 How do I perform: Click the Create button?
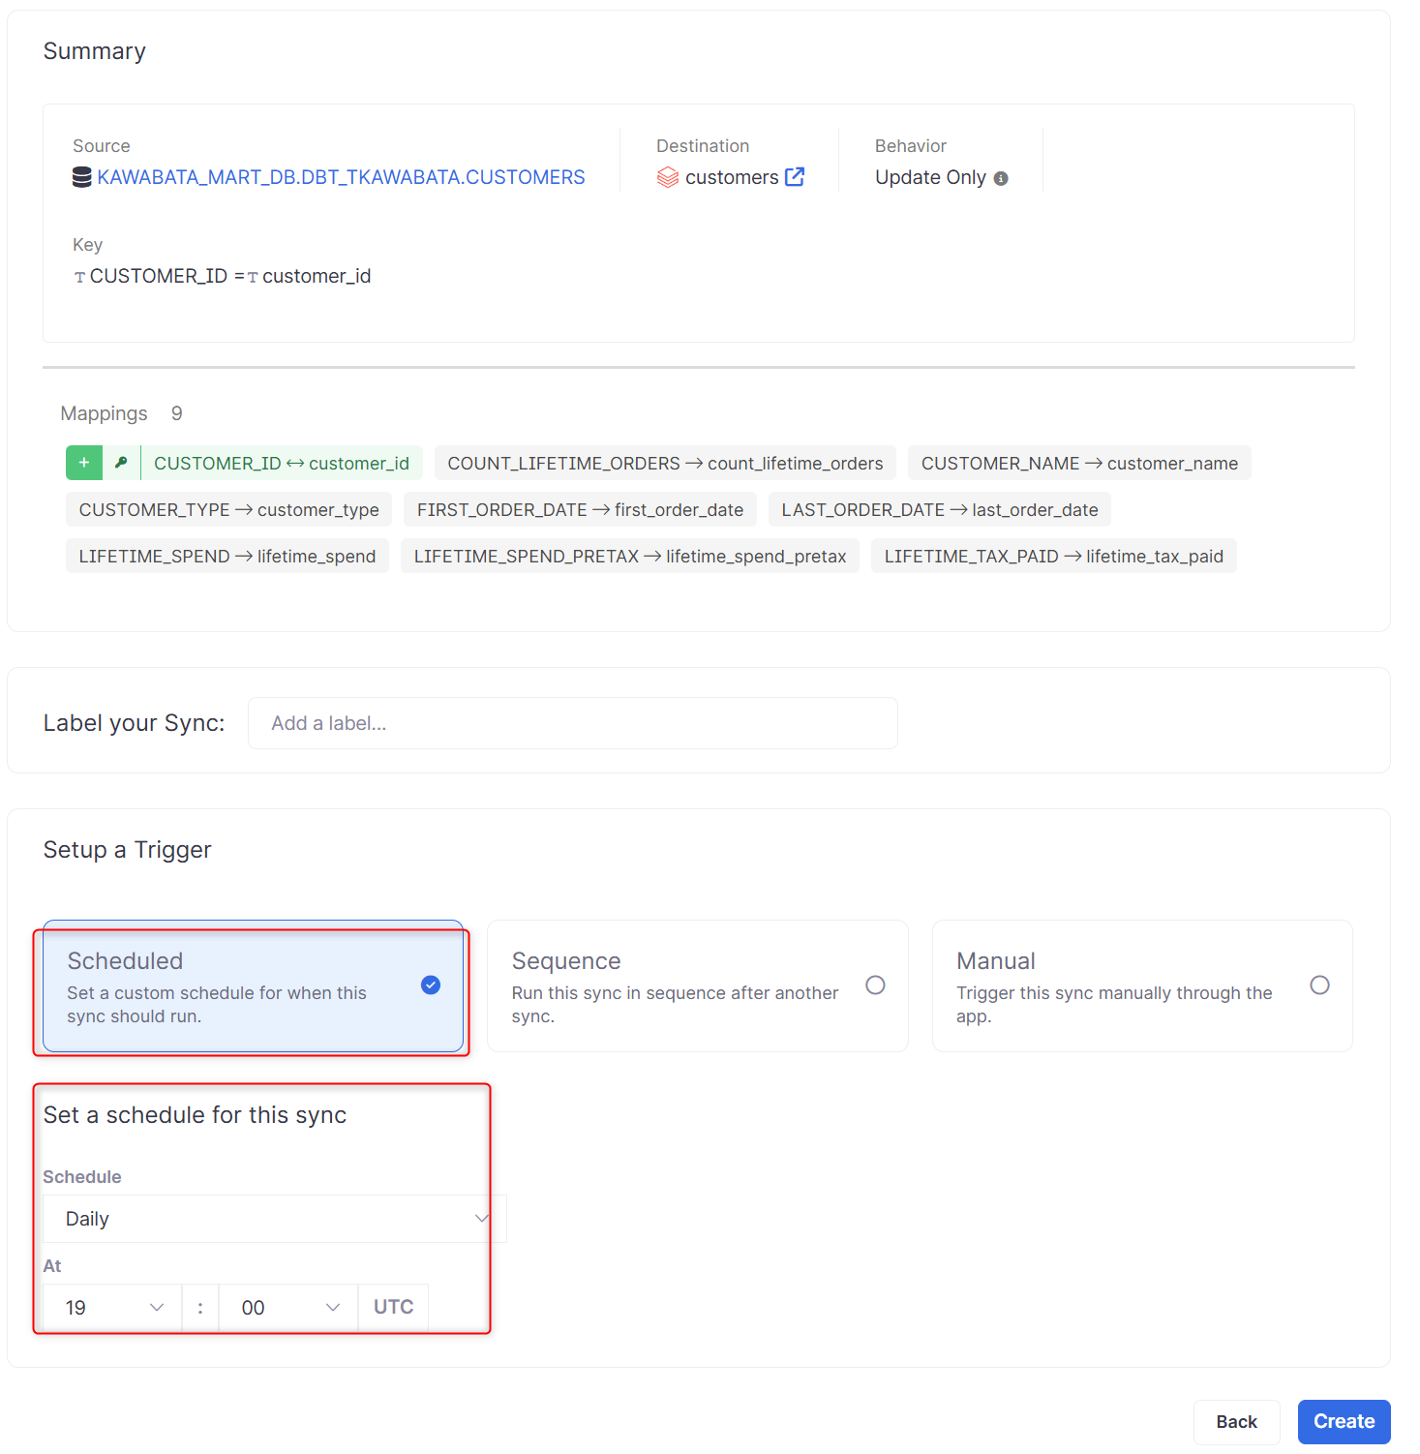pyautogui.click(x=1344, y=1421)
